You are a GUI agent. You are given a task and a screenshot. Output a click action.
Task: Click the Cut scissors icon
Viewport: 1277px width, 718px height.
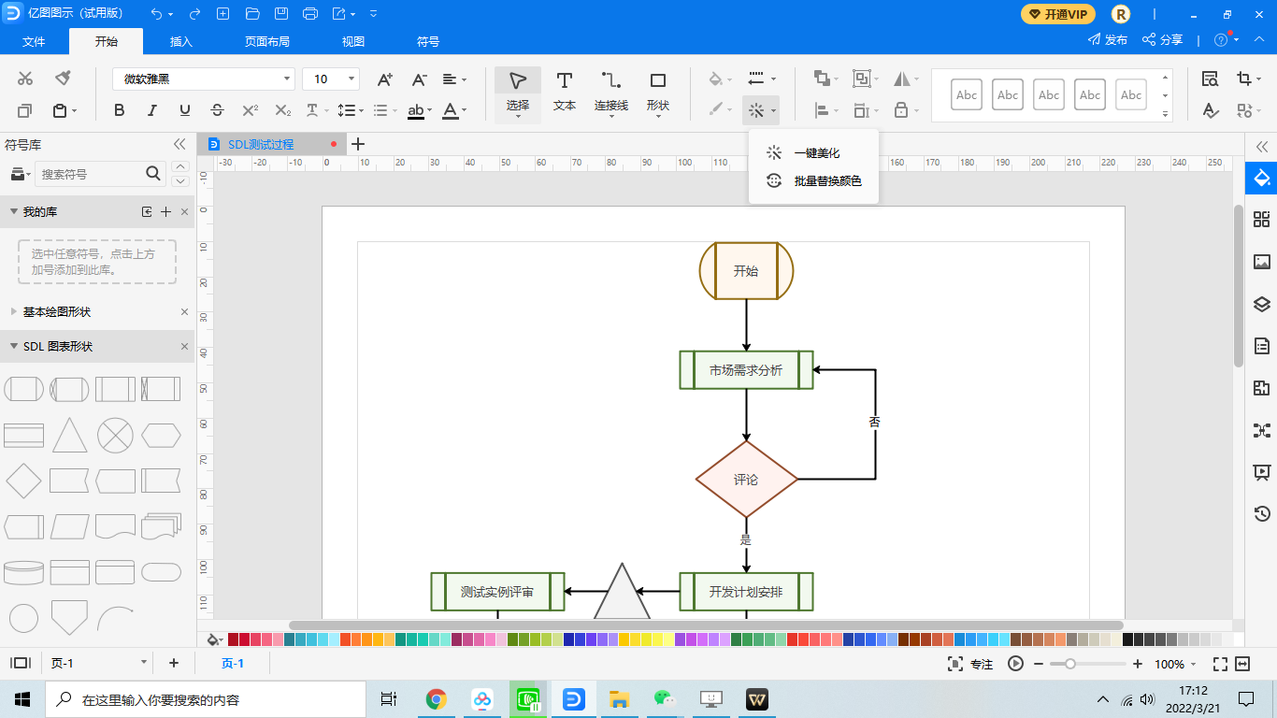point(25,79)
